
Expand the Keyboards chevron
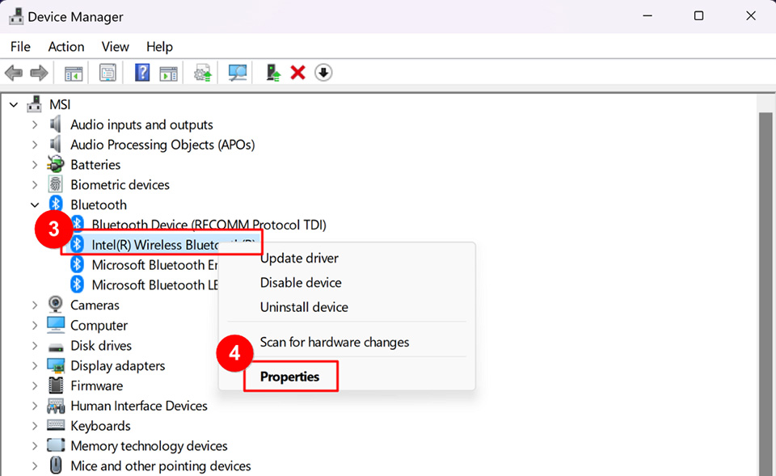point(35,426)
